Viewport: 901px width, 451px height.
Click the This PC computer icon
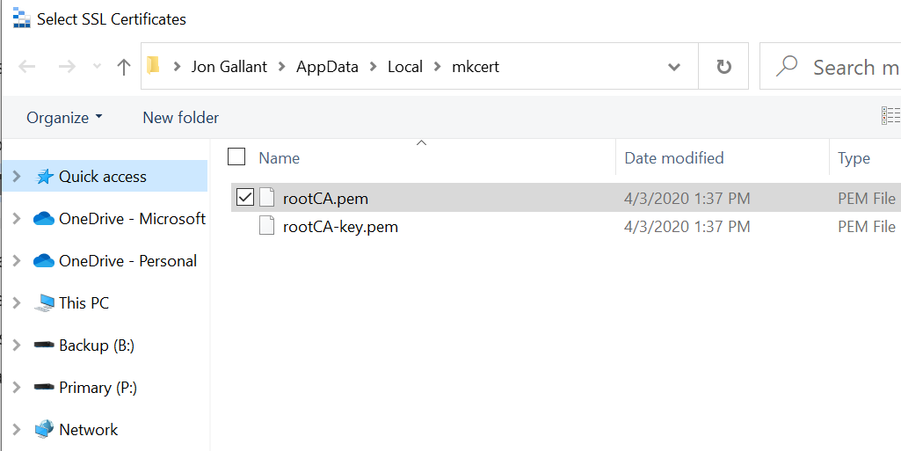point(44,303)
